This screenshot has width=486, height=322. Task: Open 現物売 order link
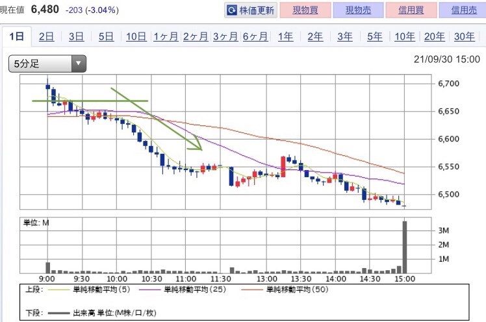(358, 10)
